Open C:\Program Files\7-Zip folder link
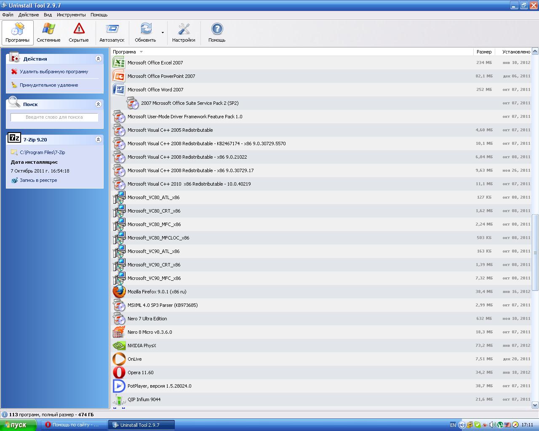 (43, 152)
